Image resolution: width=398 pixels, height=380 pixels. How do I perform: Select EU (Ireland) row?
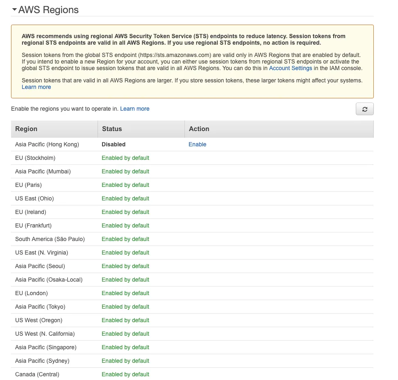click(x=192, y=212)
